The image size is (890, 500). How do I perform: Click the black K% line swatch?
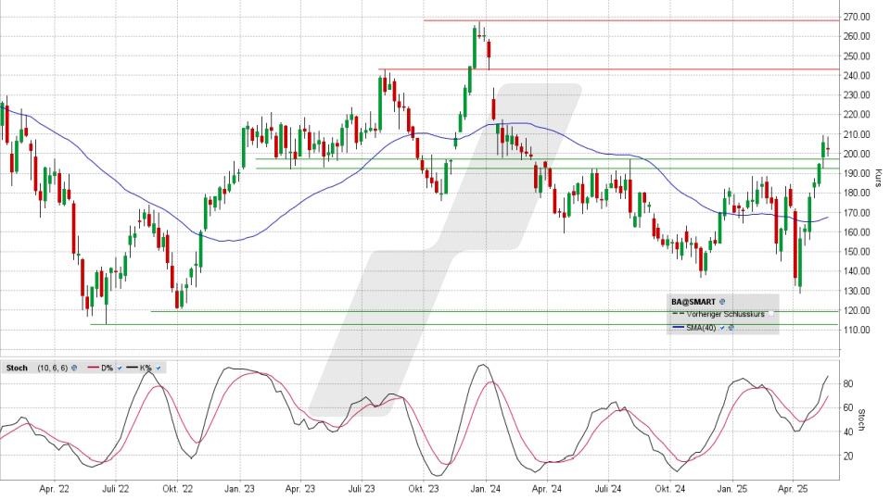click(133, 368)
